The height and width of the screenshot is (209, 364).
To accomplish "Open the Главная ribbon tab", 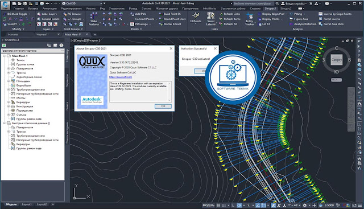I will (19, 9).
